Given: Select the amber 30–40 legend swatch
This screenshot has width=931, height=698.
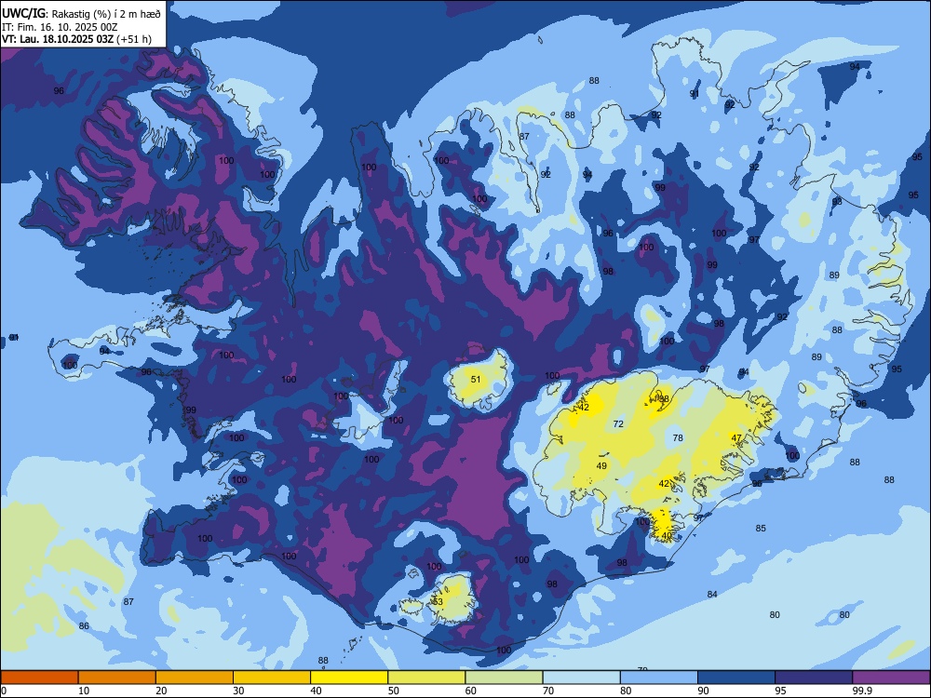Looking at the screenshot, I should pos(272,678).
